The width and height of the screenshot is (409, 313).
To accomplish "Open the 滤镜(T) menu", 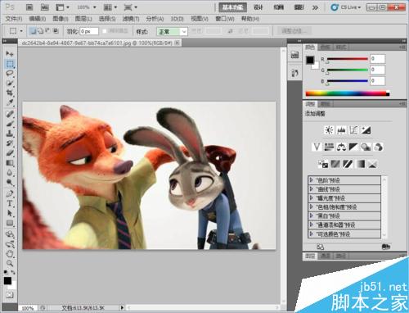I will coord(131,19).
